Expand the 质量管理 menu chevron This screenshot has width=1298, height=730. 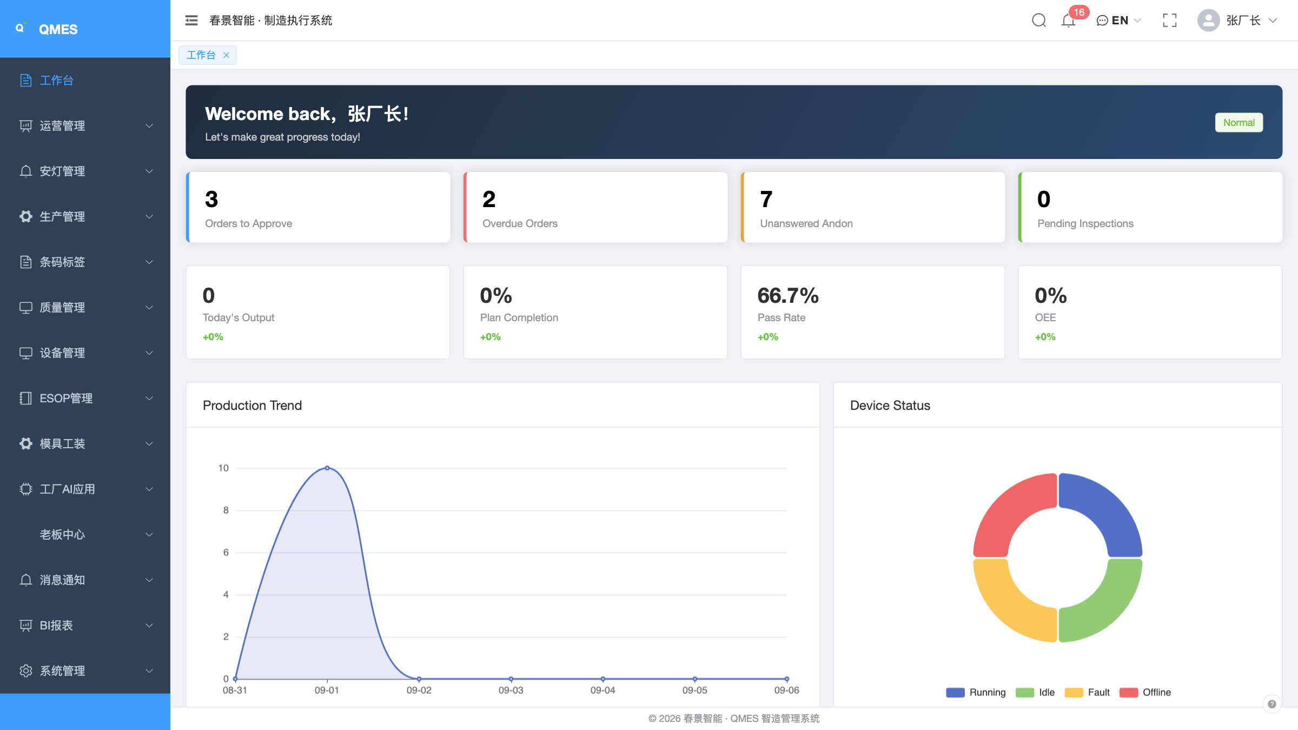click(x=149, y=308)
